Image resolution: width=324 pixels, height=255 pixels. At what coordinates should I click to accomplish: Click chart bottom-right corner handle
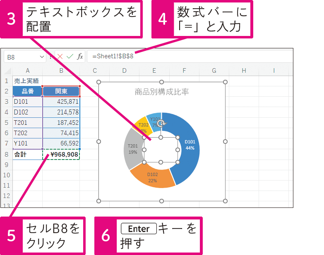coord(225,201)
